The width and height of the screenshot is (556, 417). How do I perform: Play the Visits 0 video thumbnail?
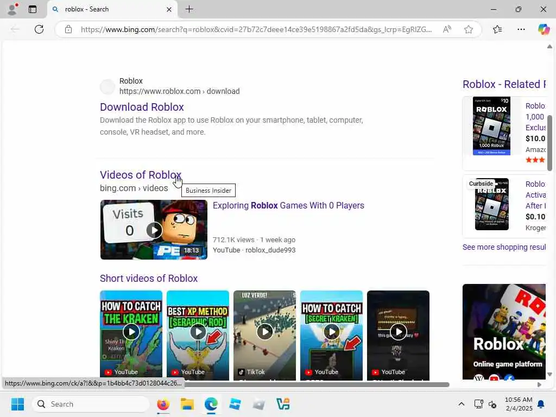tap(154, 230)
